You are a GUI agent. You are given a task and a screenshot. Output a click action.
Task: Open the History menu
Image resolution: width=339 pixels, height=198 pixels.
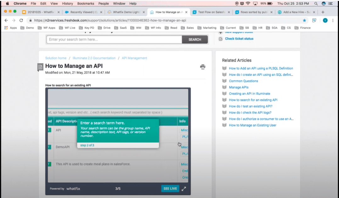(67, 3)
